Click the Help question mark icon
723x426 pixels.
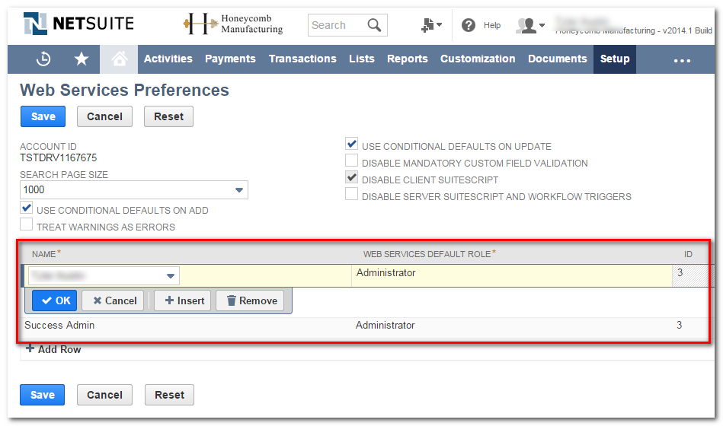pyautogui.click(x=469, y=25)
